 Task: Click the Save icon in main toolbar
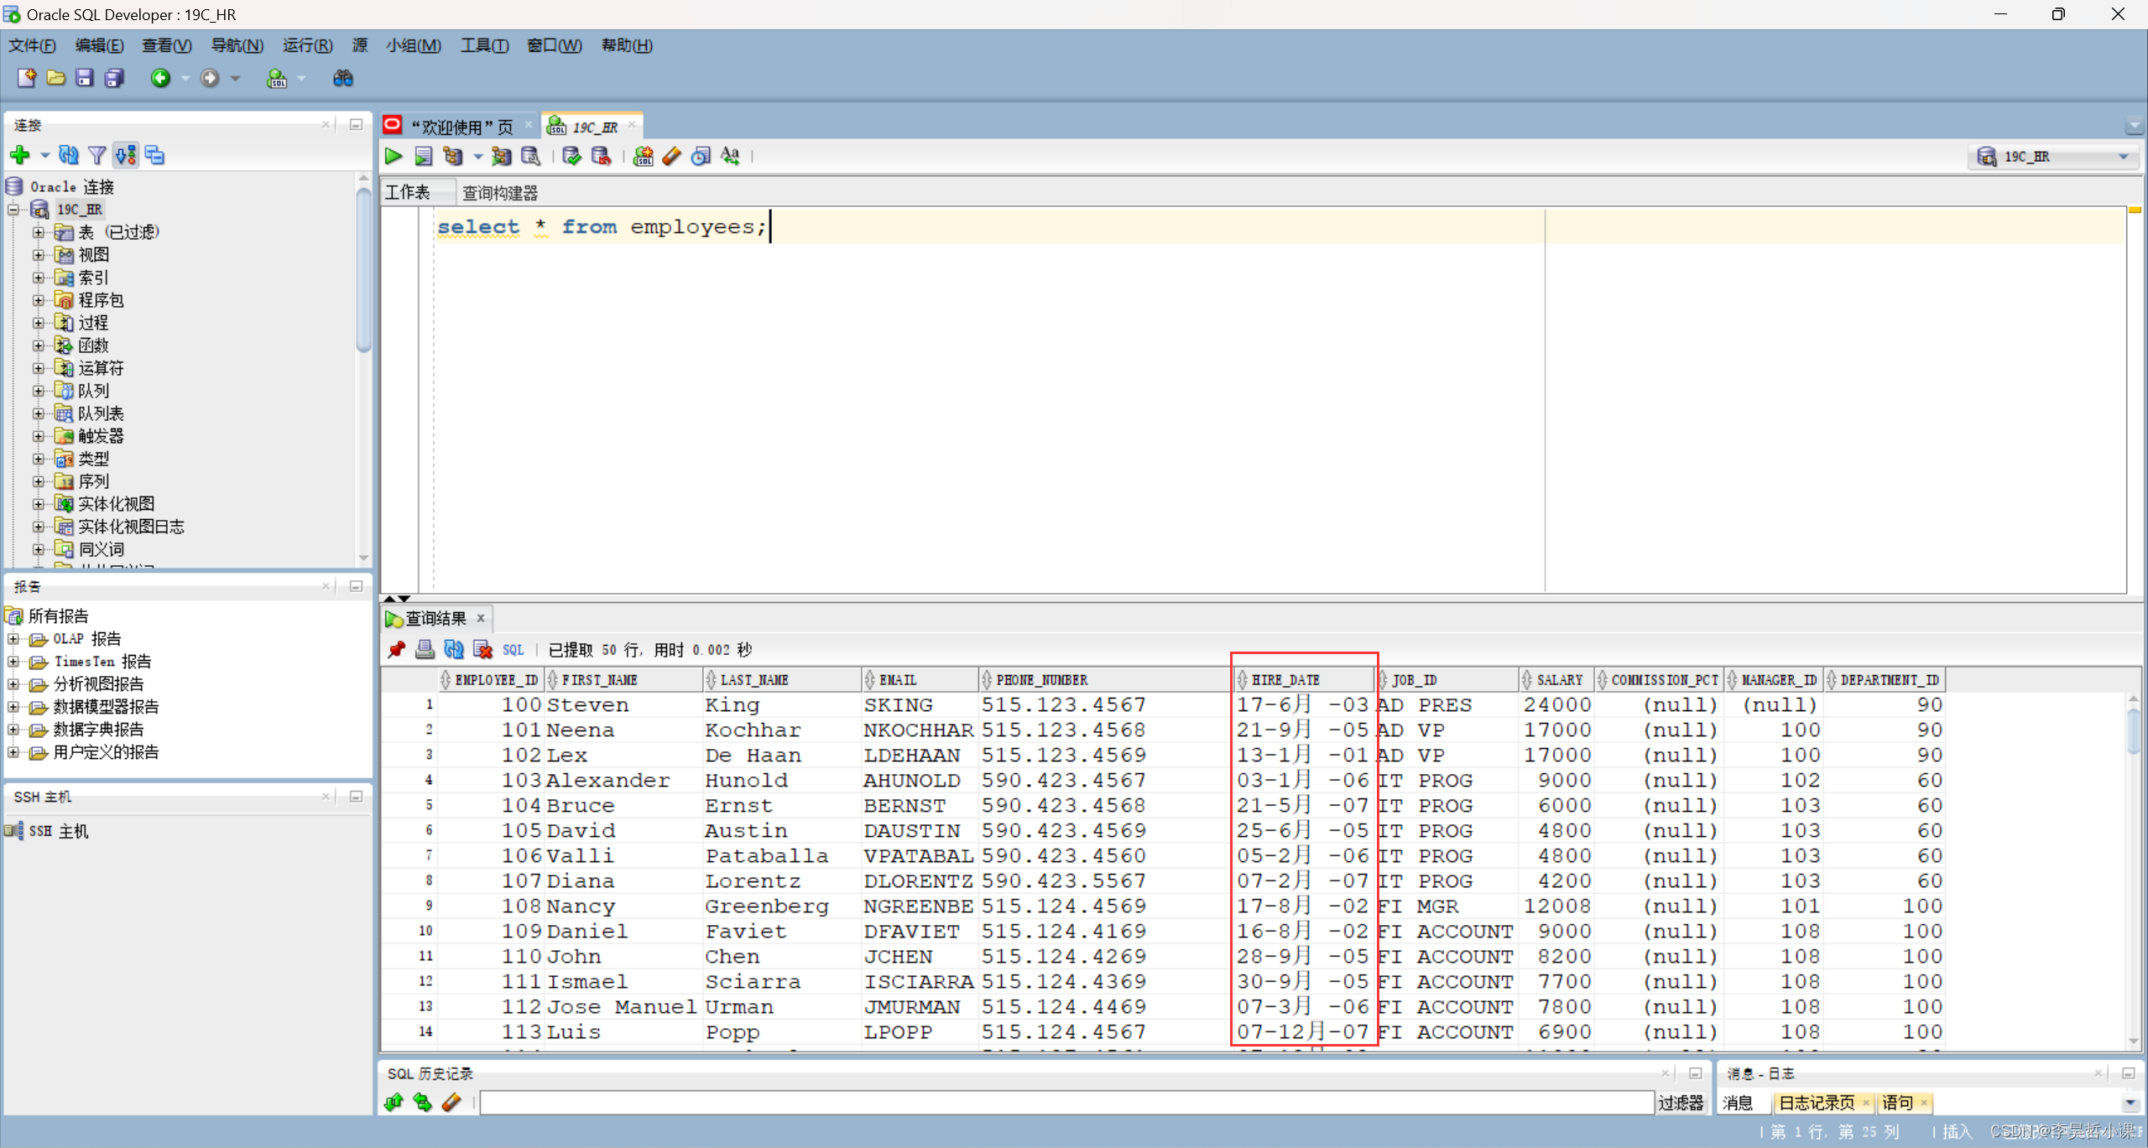click(x=85, y=78)
